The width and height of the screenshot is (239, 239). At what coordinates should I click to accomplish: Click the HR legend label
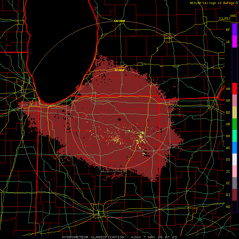(x=228, y=124)
